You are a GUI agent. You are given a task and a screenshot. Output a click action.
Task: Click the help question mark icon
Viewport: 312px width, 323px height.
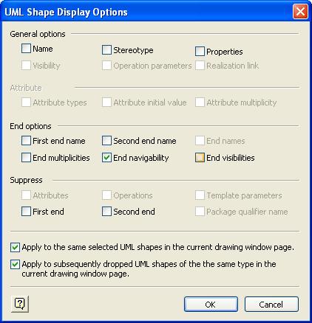[20, 304]
